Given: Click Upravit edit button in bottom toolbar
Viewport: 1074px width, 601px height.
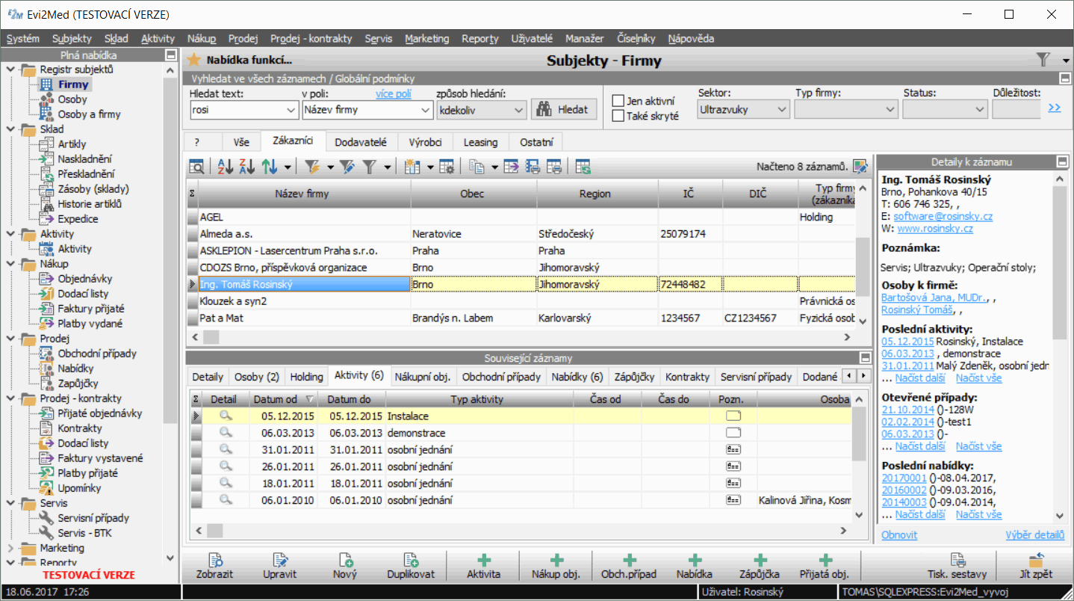Looking at the screenshot, I should tap(280, 567).
